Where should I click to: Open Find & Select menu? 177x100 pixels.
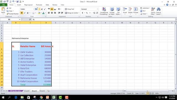pos(158,11)
